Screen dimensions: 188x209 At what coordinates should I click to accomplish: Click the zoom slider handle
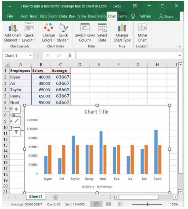pyautogui.click(x=147, y=204)
